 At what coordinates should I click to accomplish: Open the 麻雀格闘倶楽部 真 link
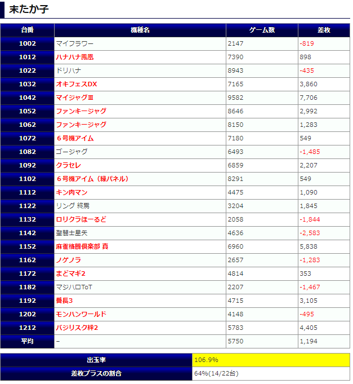click(x=82, y=246)
